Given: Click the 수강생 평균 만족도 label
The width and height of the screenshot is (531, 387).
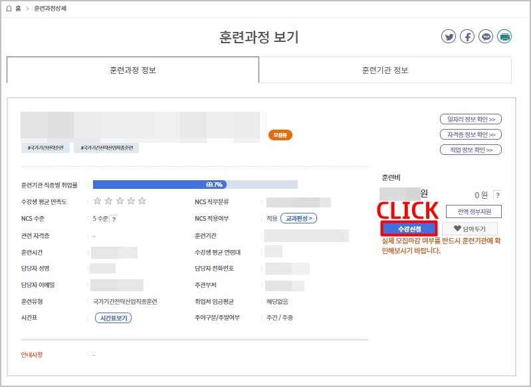Looking at the screenshot, I should coord(44,201).
